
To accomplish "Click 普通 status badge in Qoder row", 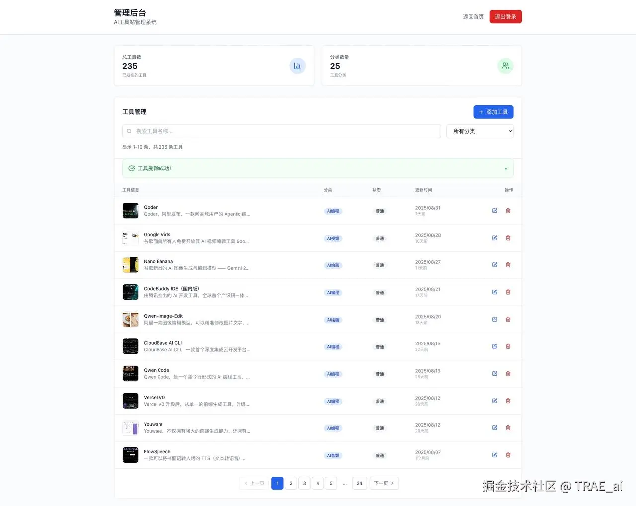I will pos(380,211).
